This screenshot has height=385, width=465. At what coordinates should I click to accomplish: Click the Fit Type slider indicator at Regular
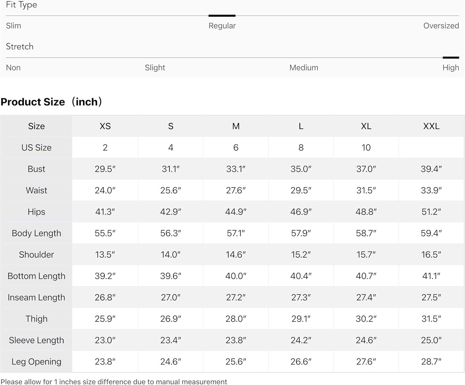[x=222, y=15]
